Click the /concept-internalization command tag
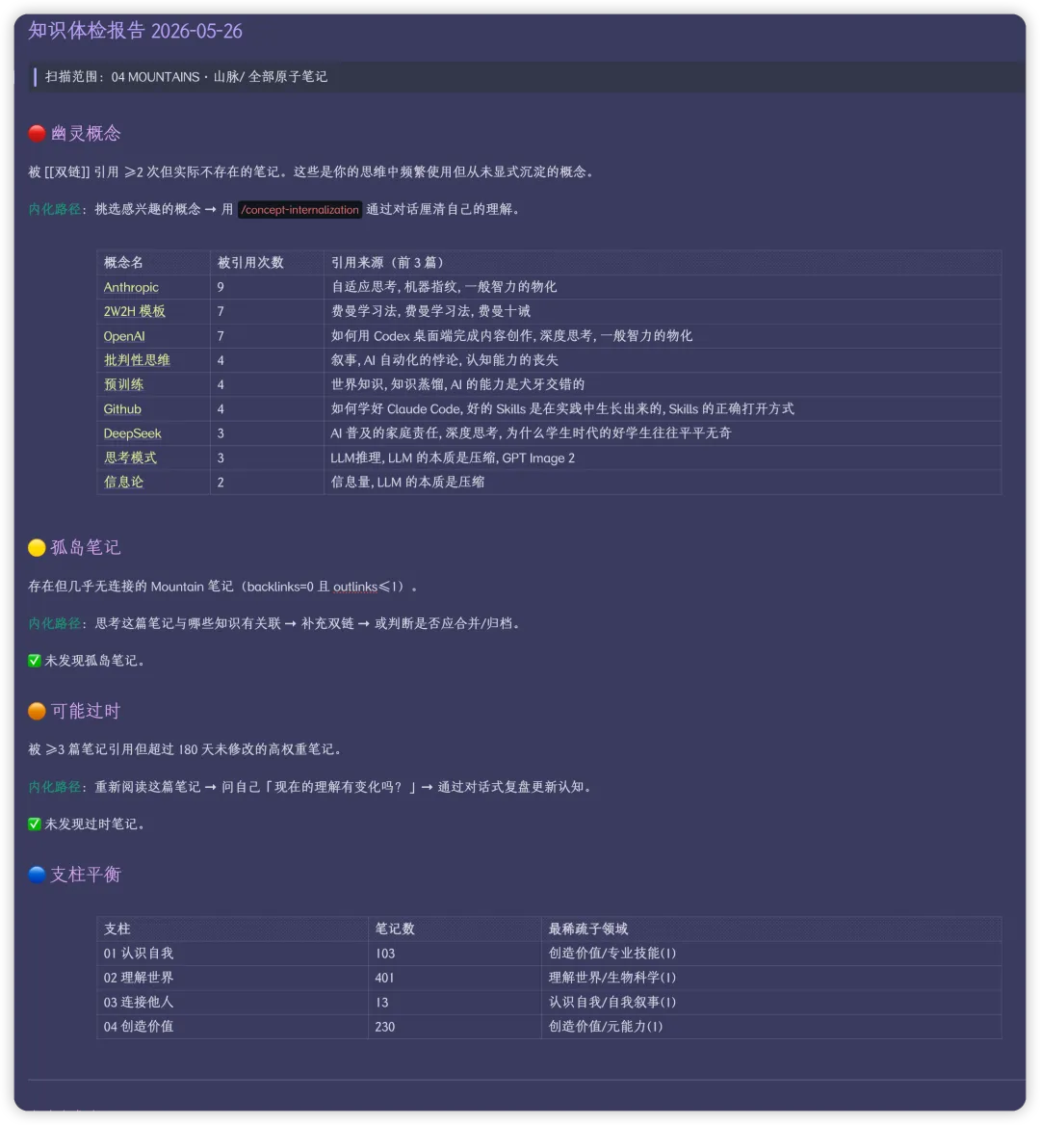 (299, 210)
